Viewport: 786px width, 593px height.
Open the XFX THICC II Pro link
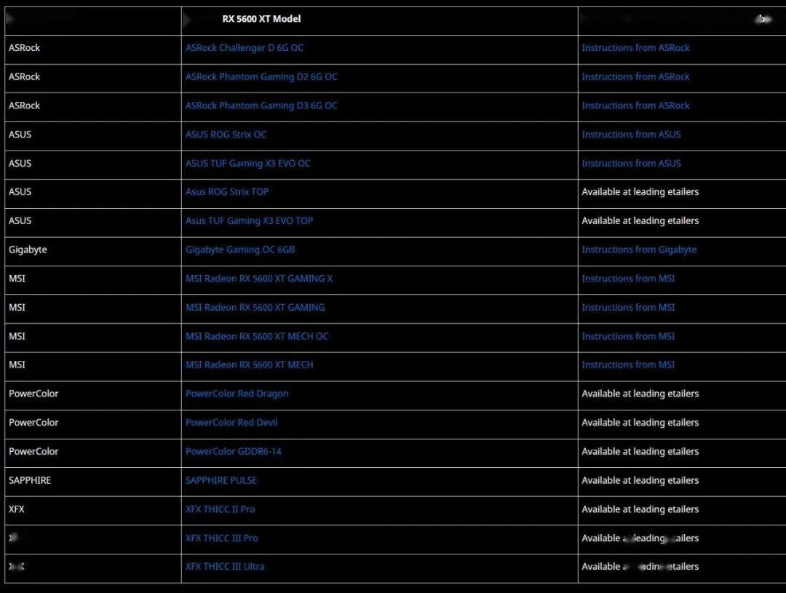click(x=220, y=509)
